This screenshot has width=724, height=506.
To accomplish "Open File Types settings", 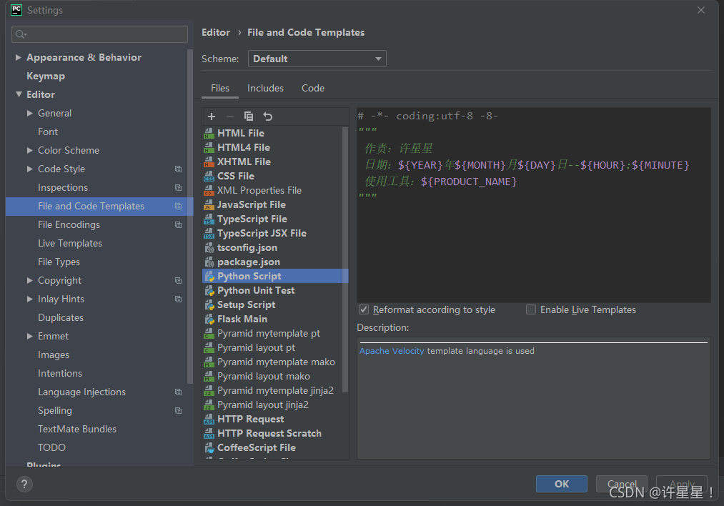I will 59,262.
